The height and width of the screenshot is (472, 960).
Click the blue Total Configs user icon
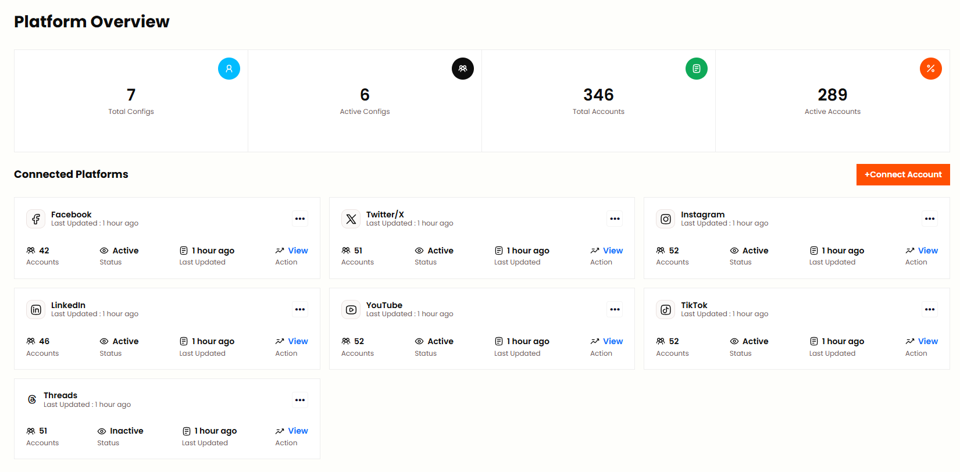pyautogui.click(x=229, y=69)
